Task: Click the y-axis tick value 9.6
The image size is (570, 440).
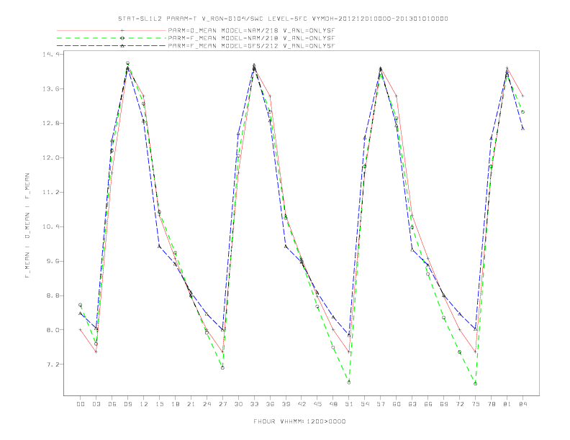Action: click(53, 261)
